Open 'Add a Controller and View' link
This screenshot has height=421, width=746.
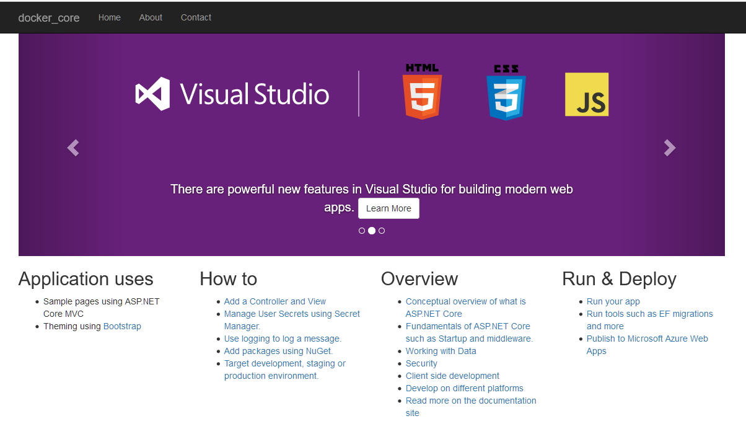[x=275, y=301]
